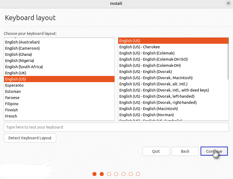Pick English (Macintosh) variant
Viewport: 233px width, 179px height.
148,109
